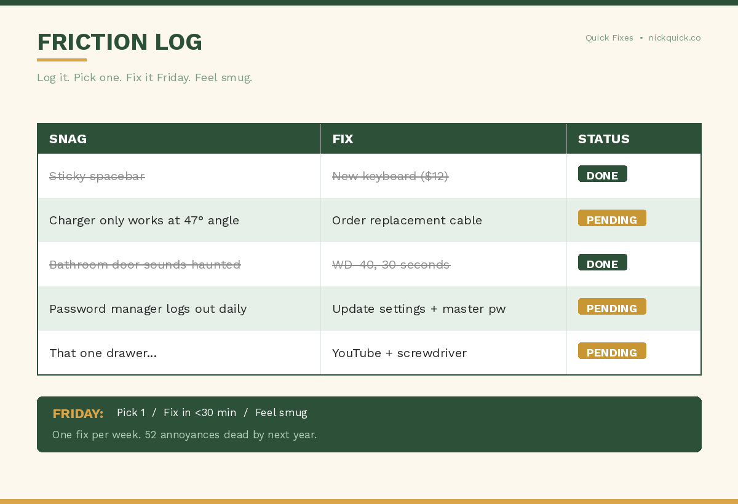This screenshot has width=738, height=504.
Task: Click the PENDING badge for password manager row
Action: pyautogui.click(x=612, y=306)
